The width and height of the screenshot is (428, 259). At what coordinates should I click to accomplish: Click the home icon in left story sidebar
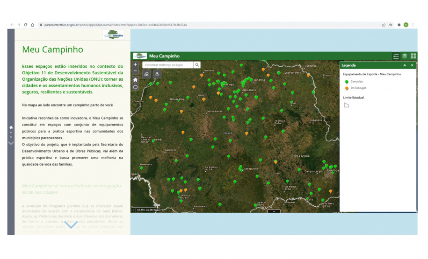pyautogui.click(x=11, y=127)
